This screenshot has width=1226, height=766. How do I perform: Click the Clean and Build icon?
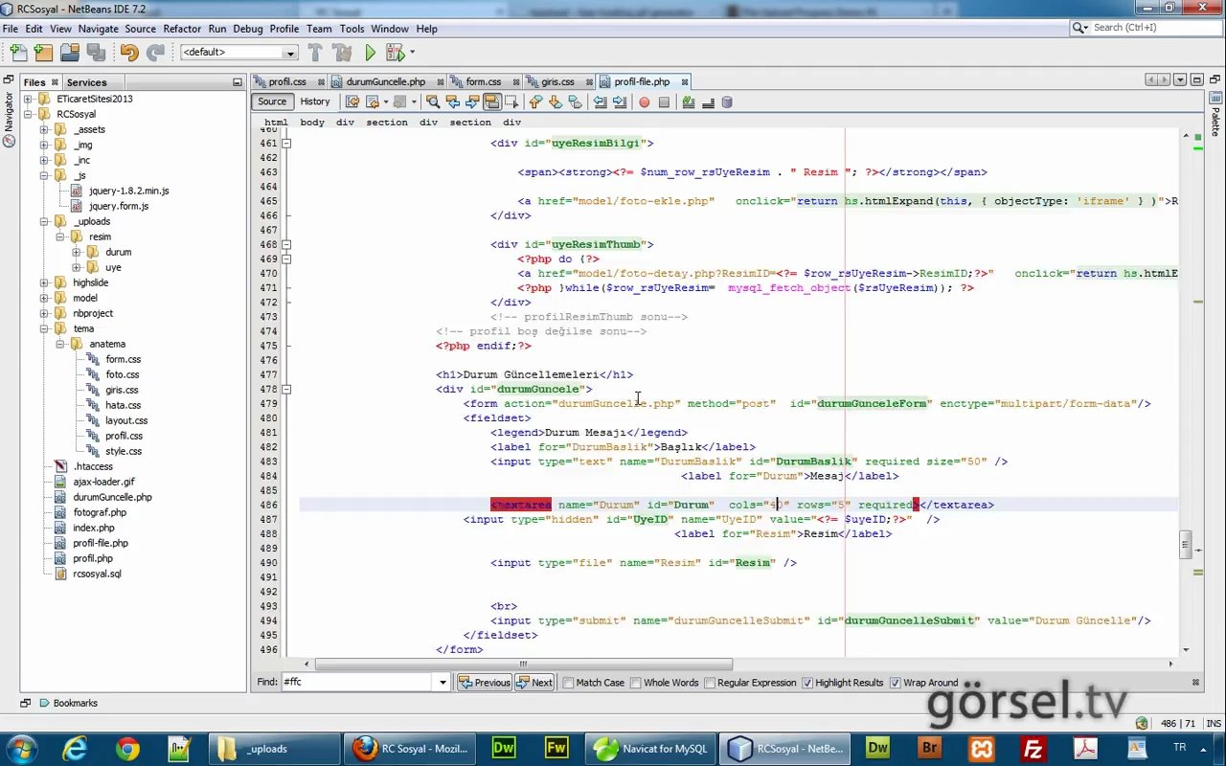click(342, 53)
